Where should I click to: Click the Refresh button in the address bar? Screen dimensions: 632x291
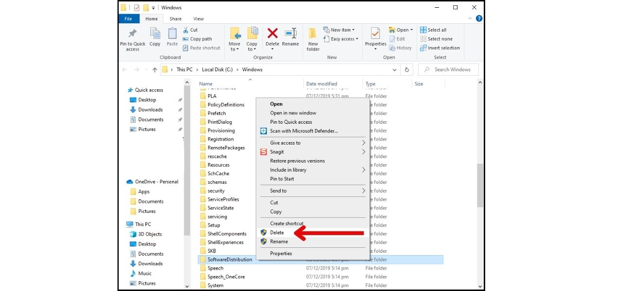(407, 69)
